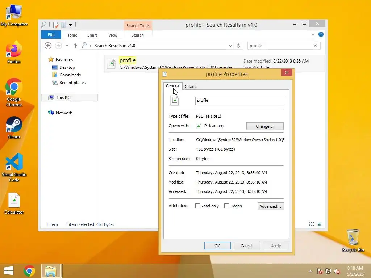The width and height of the screenshot is (371, 278).
Task: Close the profile Properties dialog
Action: [287, 72]
